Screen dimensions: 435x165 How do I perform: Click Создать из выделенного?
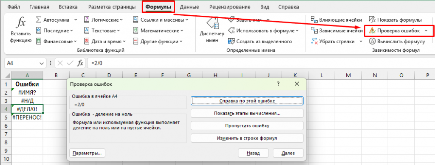coord(260,42)
